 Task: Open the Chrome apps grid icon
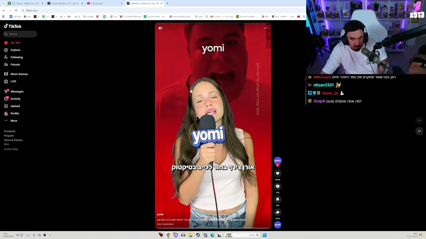[3, 17]
